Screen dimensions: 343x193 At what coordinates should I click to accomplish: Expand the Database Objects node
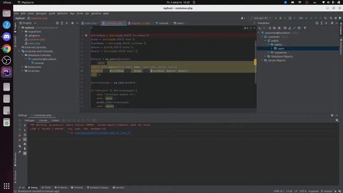tap(265, 56)
